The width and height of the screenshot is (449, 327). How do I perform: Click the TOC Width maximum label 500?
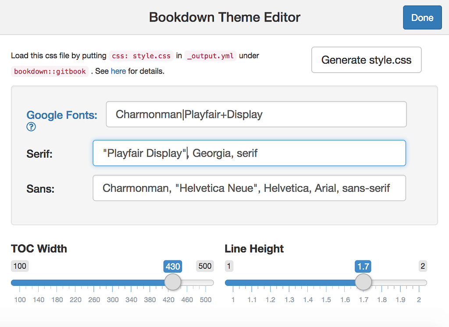(x=205, y=266)
